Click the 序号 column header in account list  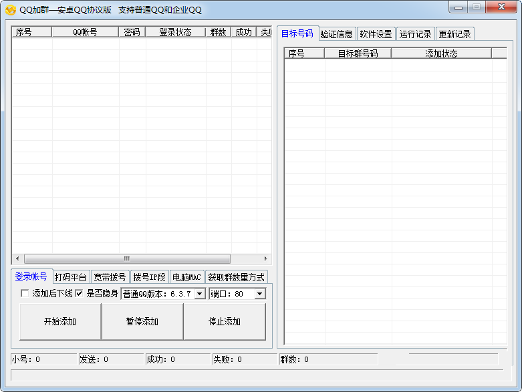[x=31, y=32]
